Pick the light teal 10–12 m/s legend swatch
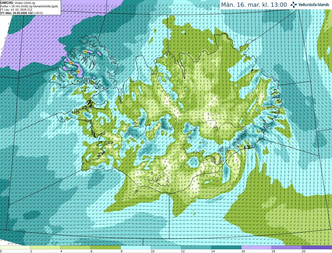This screenshot has width=332, height=253. click(x=166, y=247)
